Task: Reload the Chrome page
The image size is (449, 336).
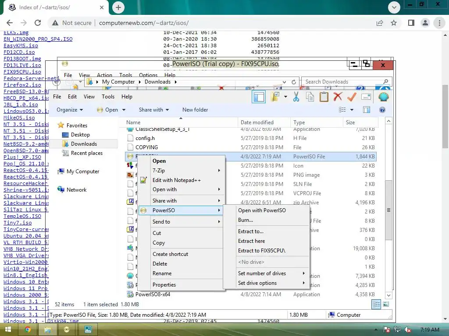Action: tap(38, 23)
